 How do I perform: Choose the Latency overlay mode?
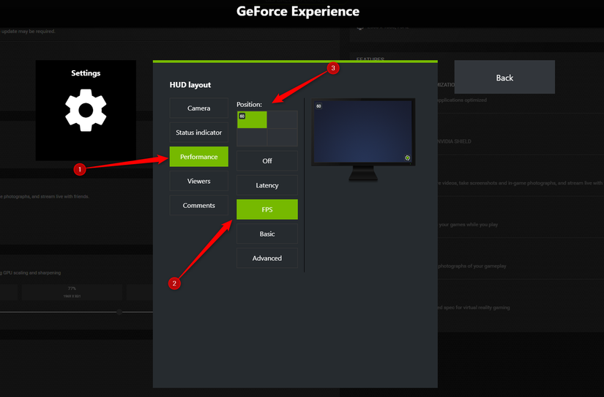267,185
